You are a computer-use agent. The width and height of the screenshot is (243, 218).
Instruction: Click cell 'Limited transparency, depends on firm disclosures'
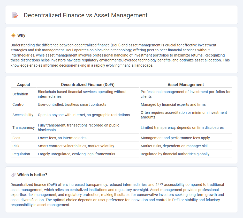pyautogui.click(x=186, y=128)
